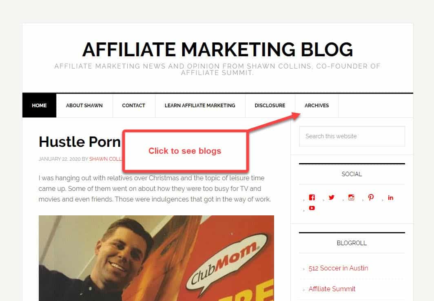Open the LinkedIn social icon
434x301 pixels.
pos(390,197)
